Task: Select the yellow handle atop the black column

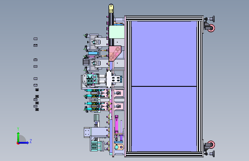Action: click(x=111, y=8)
